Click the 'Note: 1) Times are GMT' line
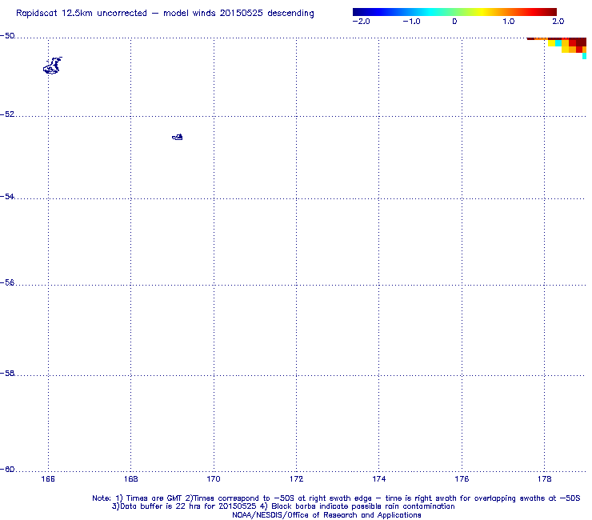The image size is (592, 520). [x=336, y=498]
